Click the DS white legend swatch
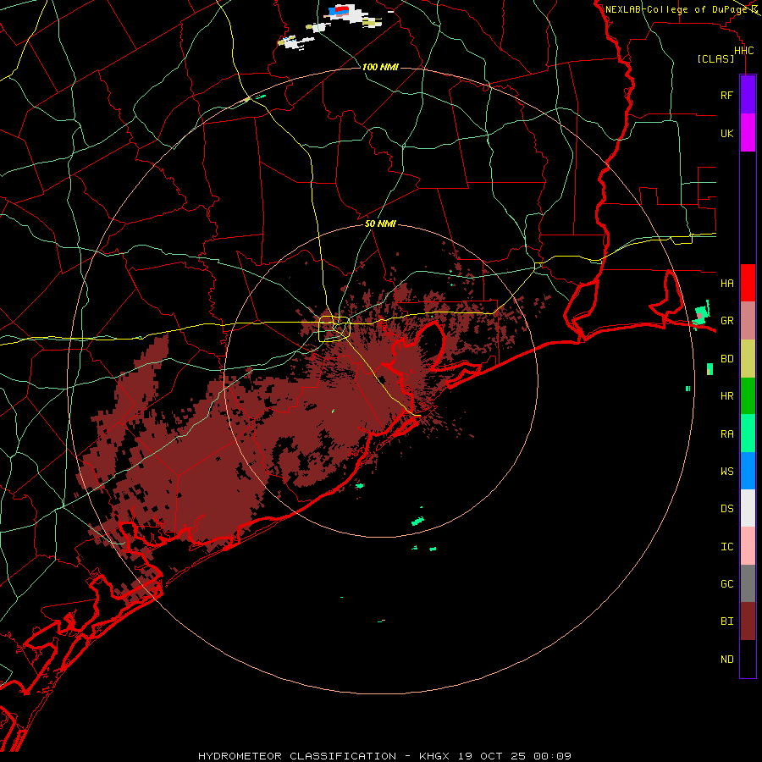 [x=748, y=508]
